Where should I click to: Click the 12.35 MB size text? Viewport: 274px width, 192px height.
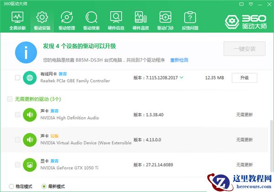(215, 78)
